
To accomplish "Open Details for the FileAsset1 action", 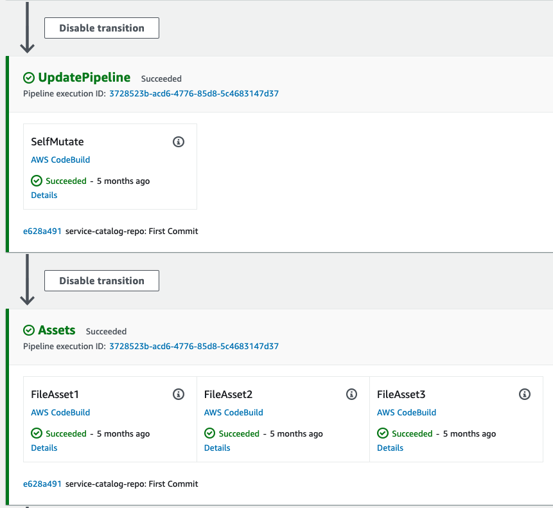I will 44,448.
